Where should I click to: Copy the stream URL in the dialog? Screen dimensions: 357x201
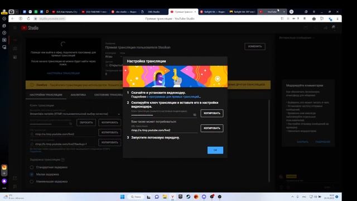pos(212,128)
